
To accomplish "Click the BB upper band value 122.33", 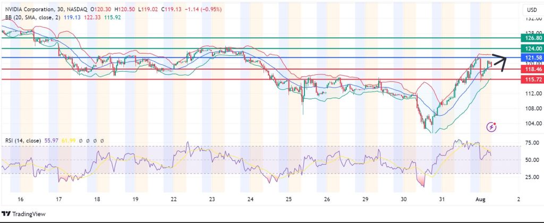I will (x=93, y=17).
